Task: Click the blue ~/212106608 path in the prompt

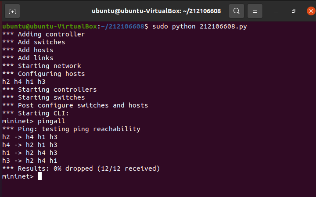Action: [122, 26]
